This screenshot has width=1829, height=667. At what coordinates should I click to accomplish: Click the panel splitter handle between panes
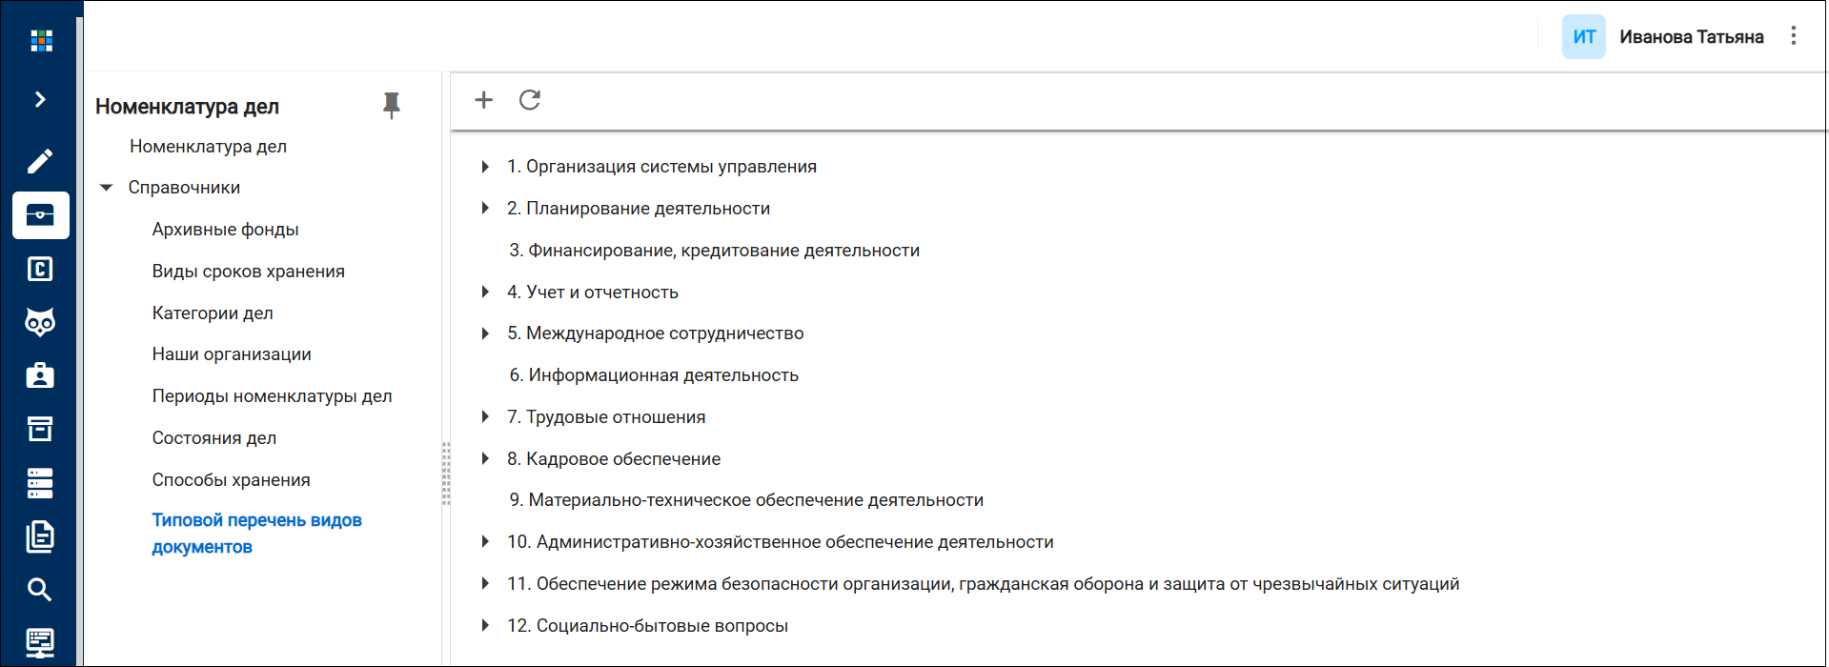pyautogui.click(x=445, y=474)
